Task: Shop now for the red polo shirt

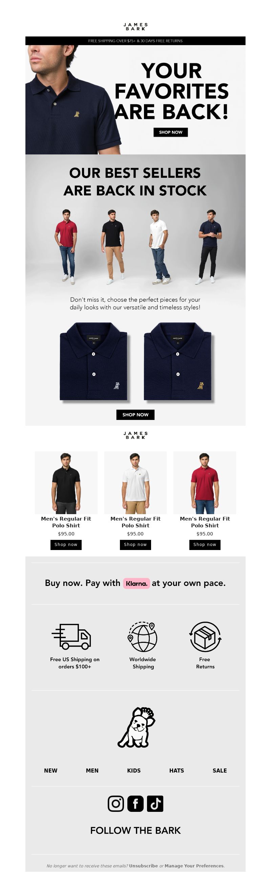Action: 205,545
